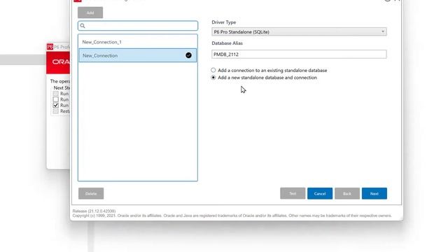Image resolution: width=448 pixels, height=252 pixels.
Task: Toggle the first Run checkbox in background window
Action: [56, 93]
